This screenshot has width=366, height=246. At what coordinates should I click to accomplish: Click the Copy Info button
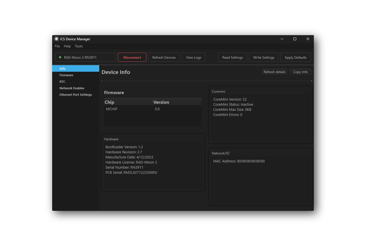(x=301, y=72)
